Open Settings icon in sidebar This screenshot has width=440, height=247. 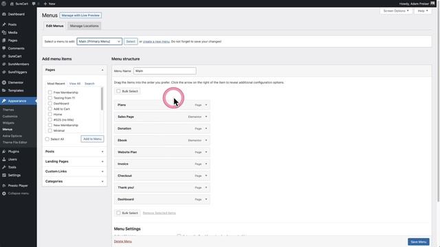point(4,176)
